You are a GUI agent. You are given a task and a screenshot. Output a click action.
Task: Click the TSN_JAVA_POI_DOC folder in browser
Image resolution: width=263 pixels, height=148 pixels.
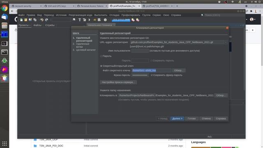coord(51,146)
